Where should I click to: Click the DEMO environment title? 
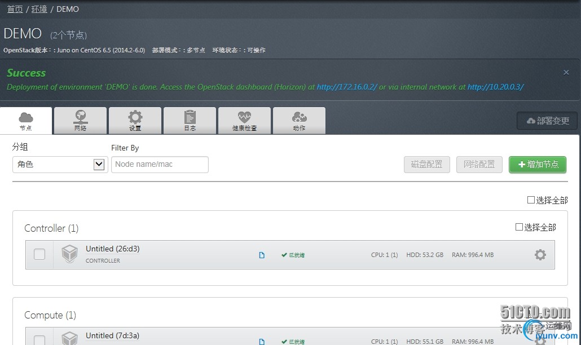[23, 33]
